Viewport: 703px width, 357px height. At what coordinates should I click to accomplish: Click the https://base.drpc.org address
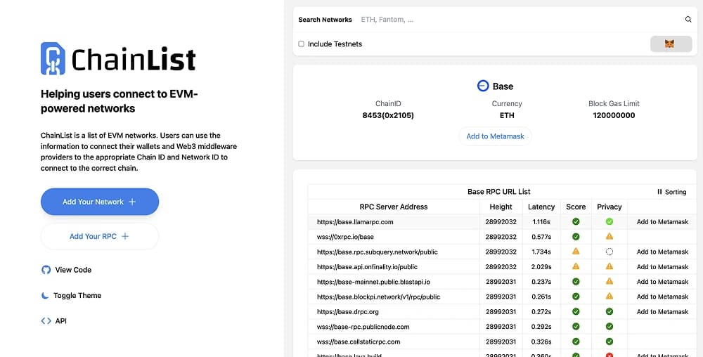[x=348, y=312]
